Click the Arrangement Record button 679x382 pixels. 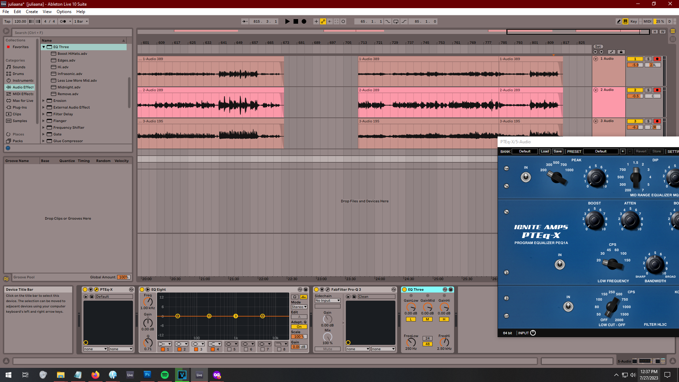point(304,22)
